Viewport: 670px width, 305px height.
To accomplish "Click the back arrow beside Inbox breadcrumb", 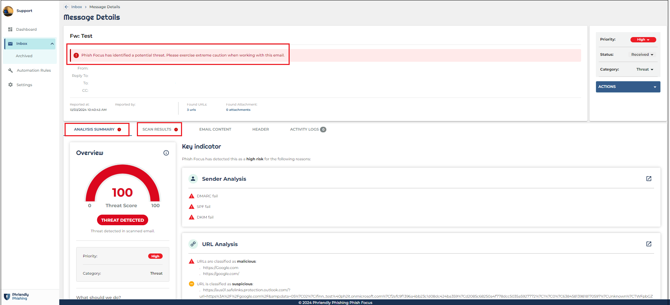I will pos(66,7).
